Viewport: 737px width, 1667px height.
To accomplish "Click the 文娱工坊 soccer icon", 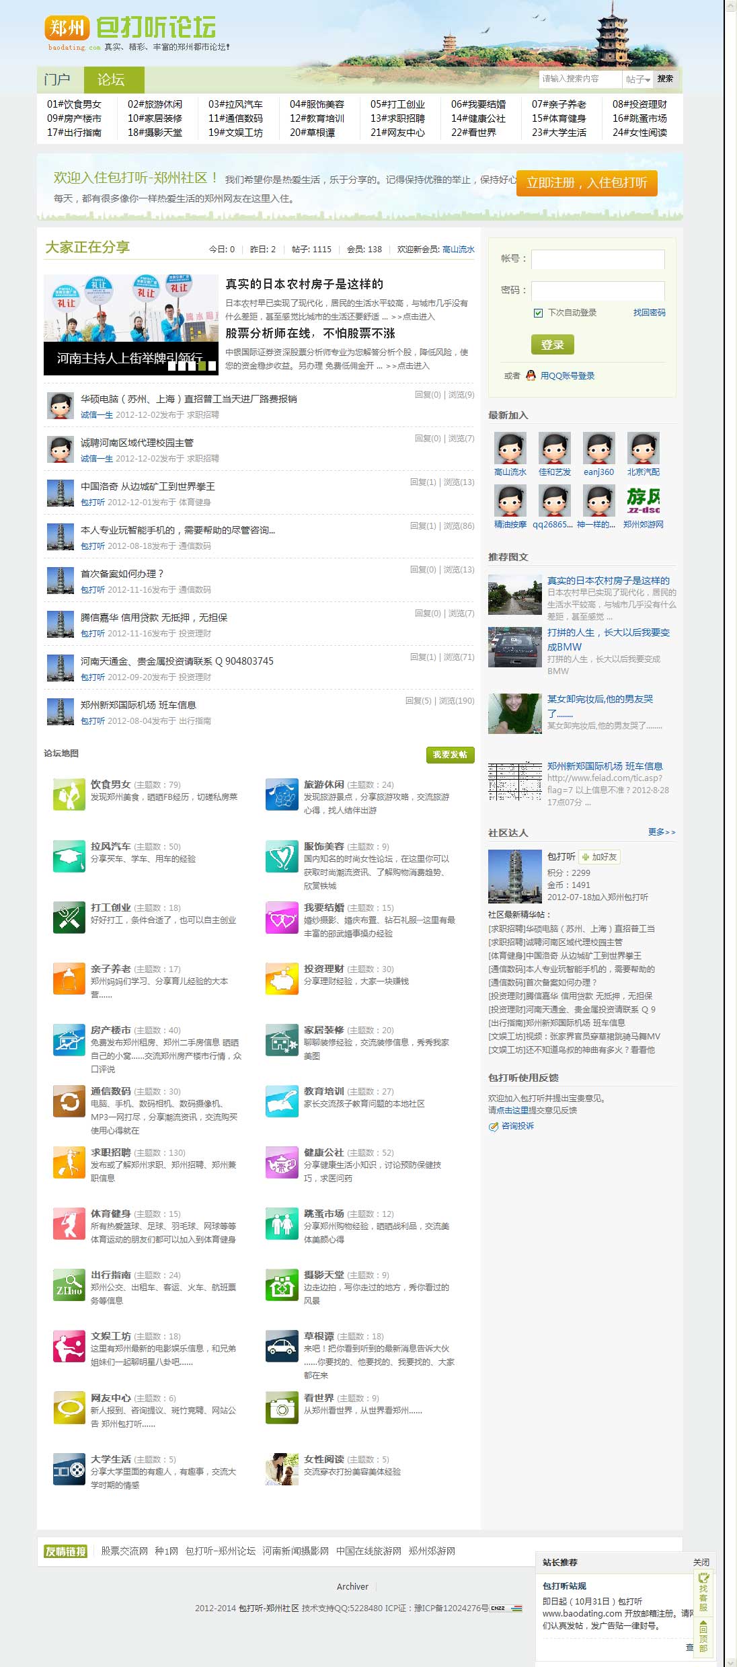I will coord(69,1346).
